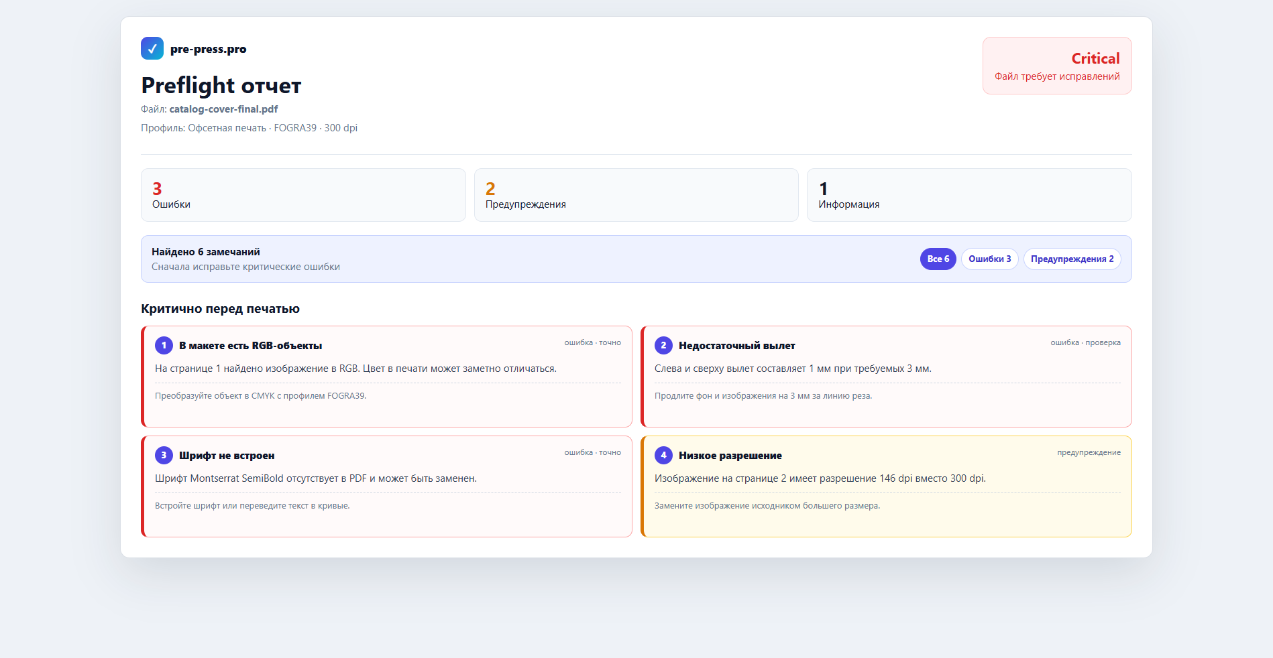This screenshot has width=1273, height=658.
Task: Click ошибка · точно tag on RGB card
Action: coord(592,342)
